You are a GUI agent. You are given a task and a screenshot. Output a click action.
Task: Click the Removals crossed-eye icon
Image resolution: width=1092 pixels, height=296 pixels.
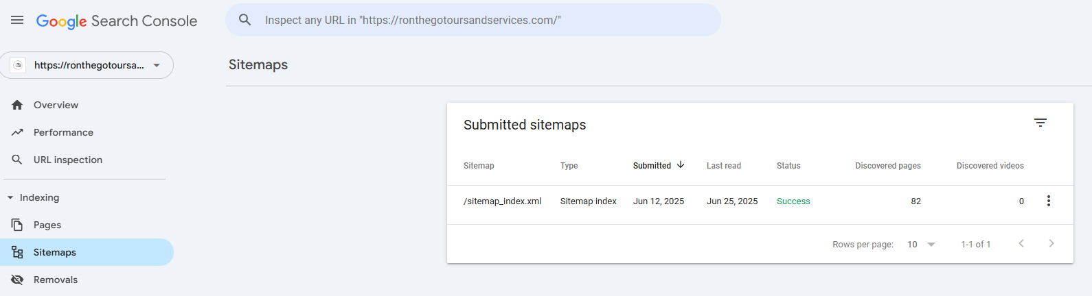(x=17, y=280)
